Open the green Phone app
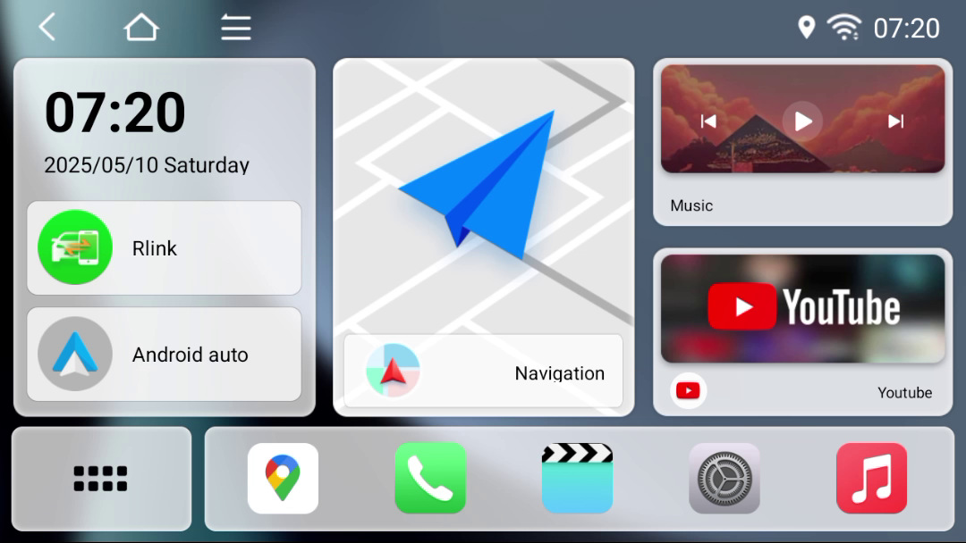966x543 pixels. click(x=430, y=479)
